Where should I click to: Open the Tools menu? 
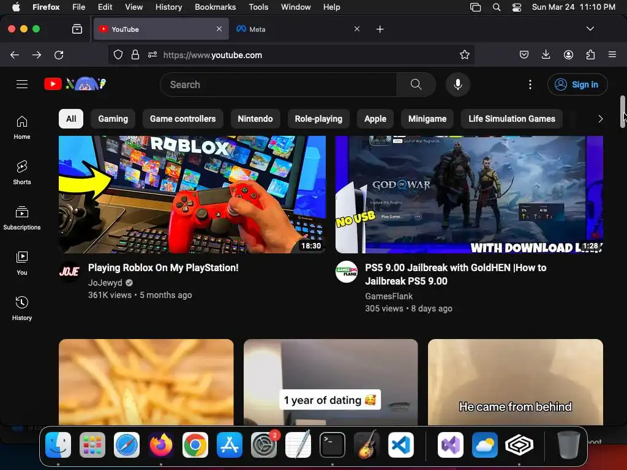click(x=258, y=7)
